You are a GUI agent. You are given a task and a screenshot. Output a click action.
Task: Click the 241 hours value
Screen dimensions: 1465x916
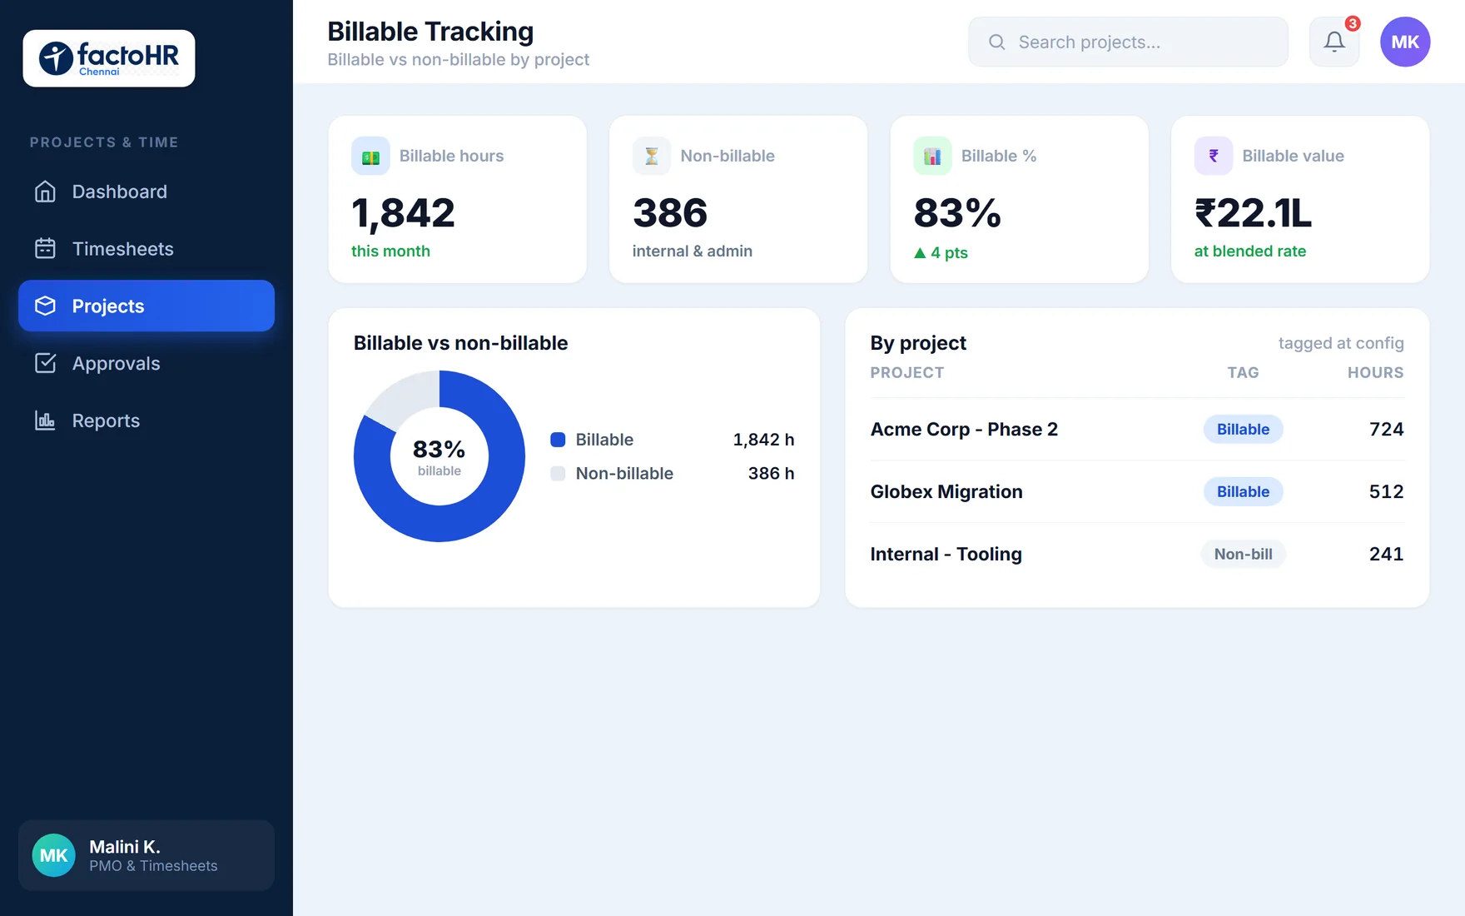pos(1386,554)
